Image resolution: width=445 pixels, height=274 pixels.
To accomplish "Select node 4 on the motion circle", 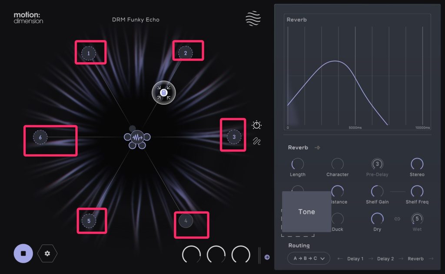I will pyautogui.click(x=186, y=221).
